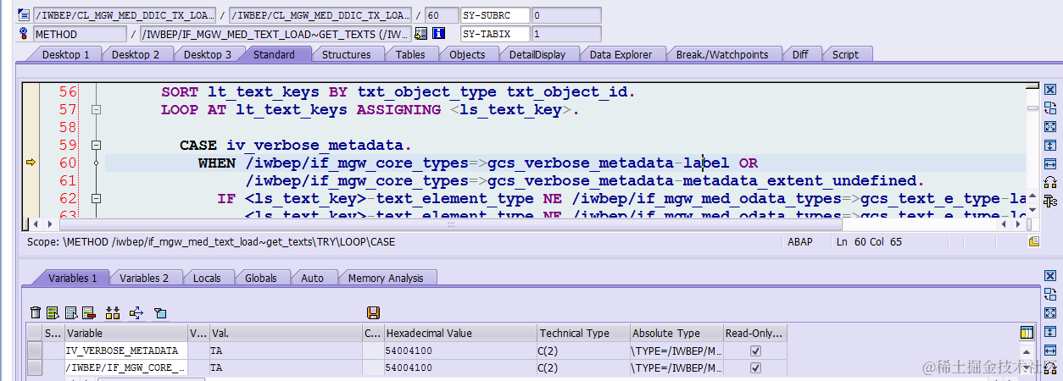Toggle the Read-Only checkbox for /IWBEP/IF_MGW_CORE_ row
Image resolution: width=1063 pixels, height=381 pixels.
755,367
